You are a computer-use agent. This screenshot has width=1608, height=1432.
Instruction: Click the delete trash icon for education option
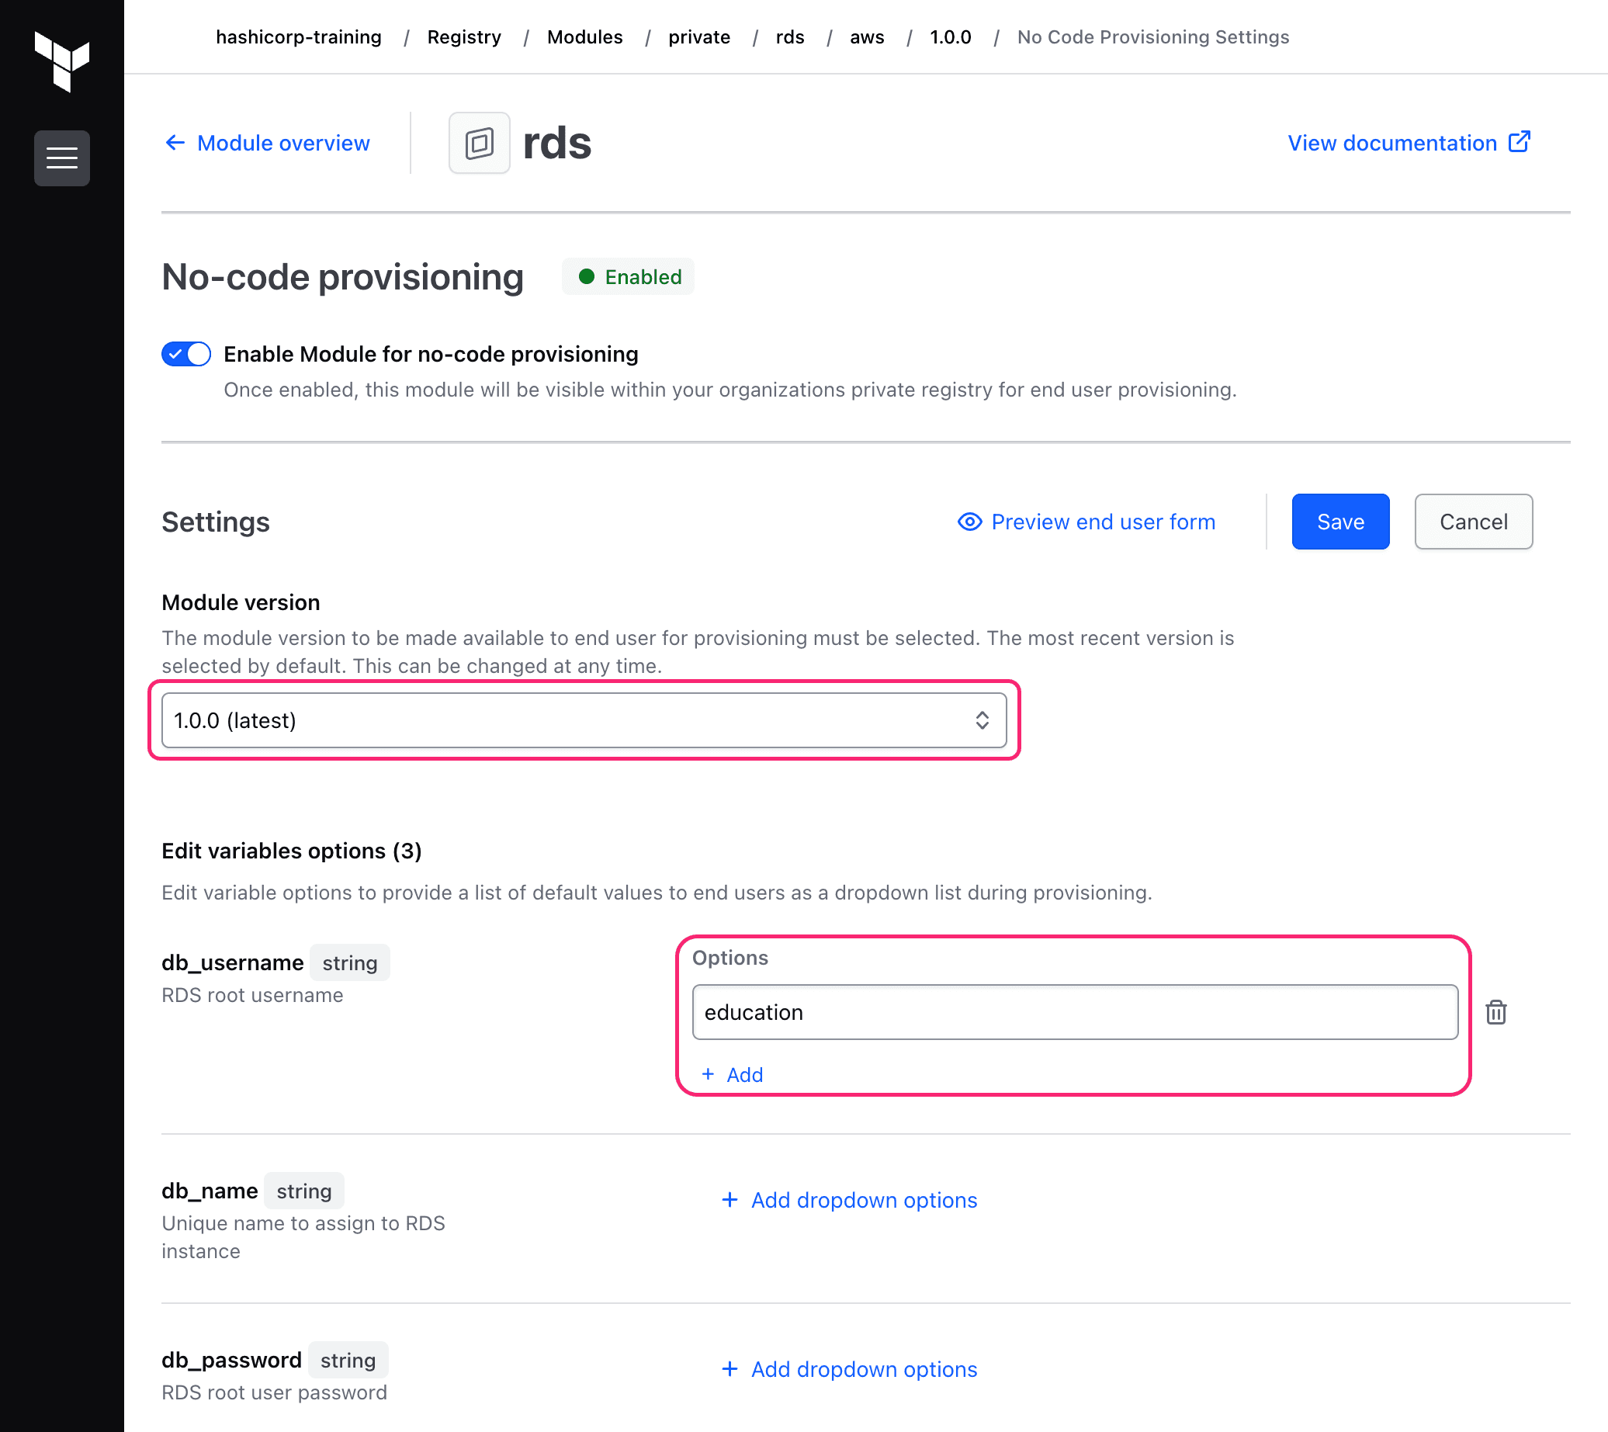[1498, 1012]
